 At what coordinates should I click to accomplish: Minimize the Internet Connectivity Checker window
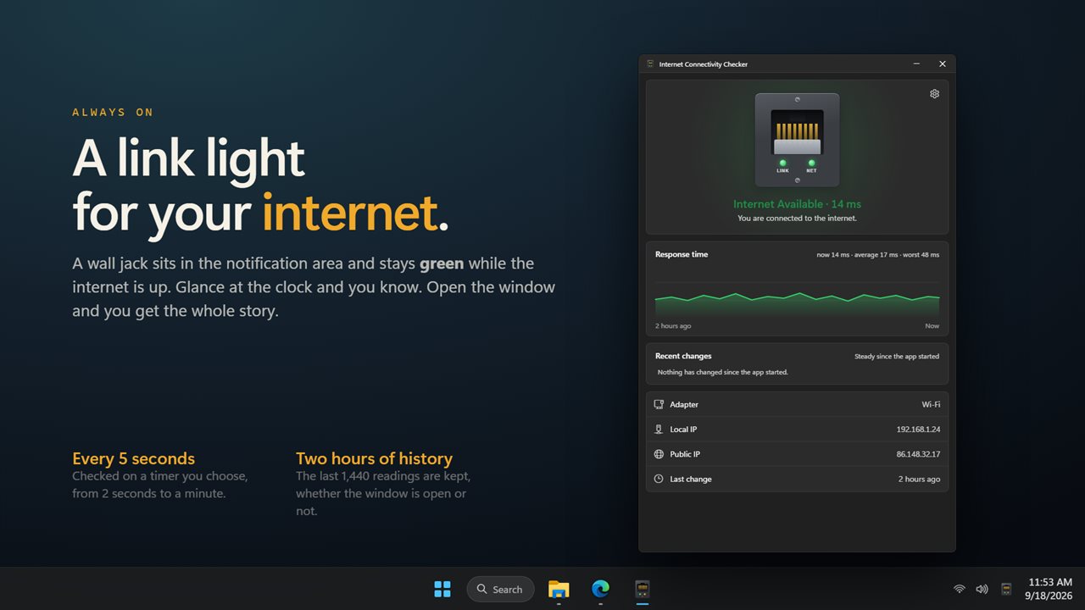click(917, 64)
